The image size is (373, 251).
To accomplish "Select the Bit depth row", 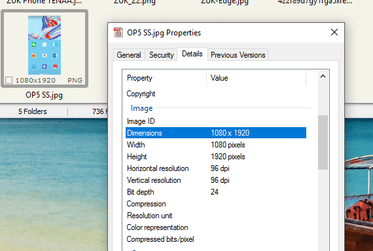I will click(x=216, y=192).
